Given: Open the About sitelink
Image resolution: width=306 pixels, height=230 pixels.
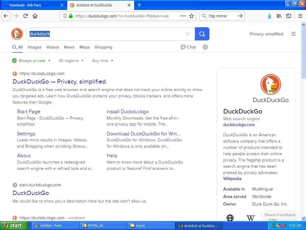Looking at the screenshot, I should [x=24, y=156].
